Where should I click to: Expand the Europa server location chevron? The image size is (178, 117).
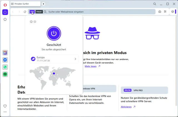tap(75, 59)
